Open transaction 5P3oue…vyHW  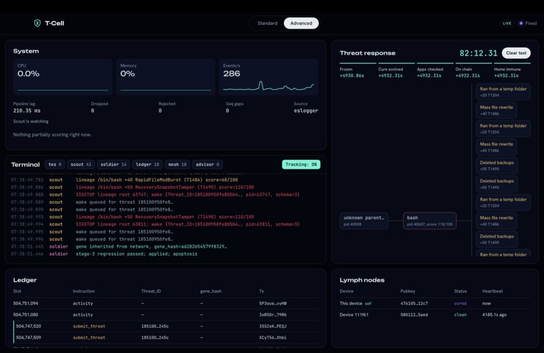point(273,303)
